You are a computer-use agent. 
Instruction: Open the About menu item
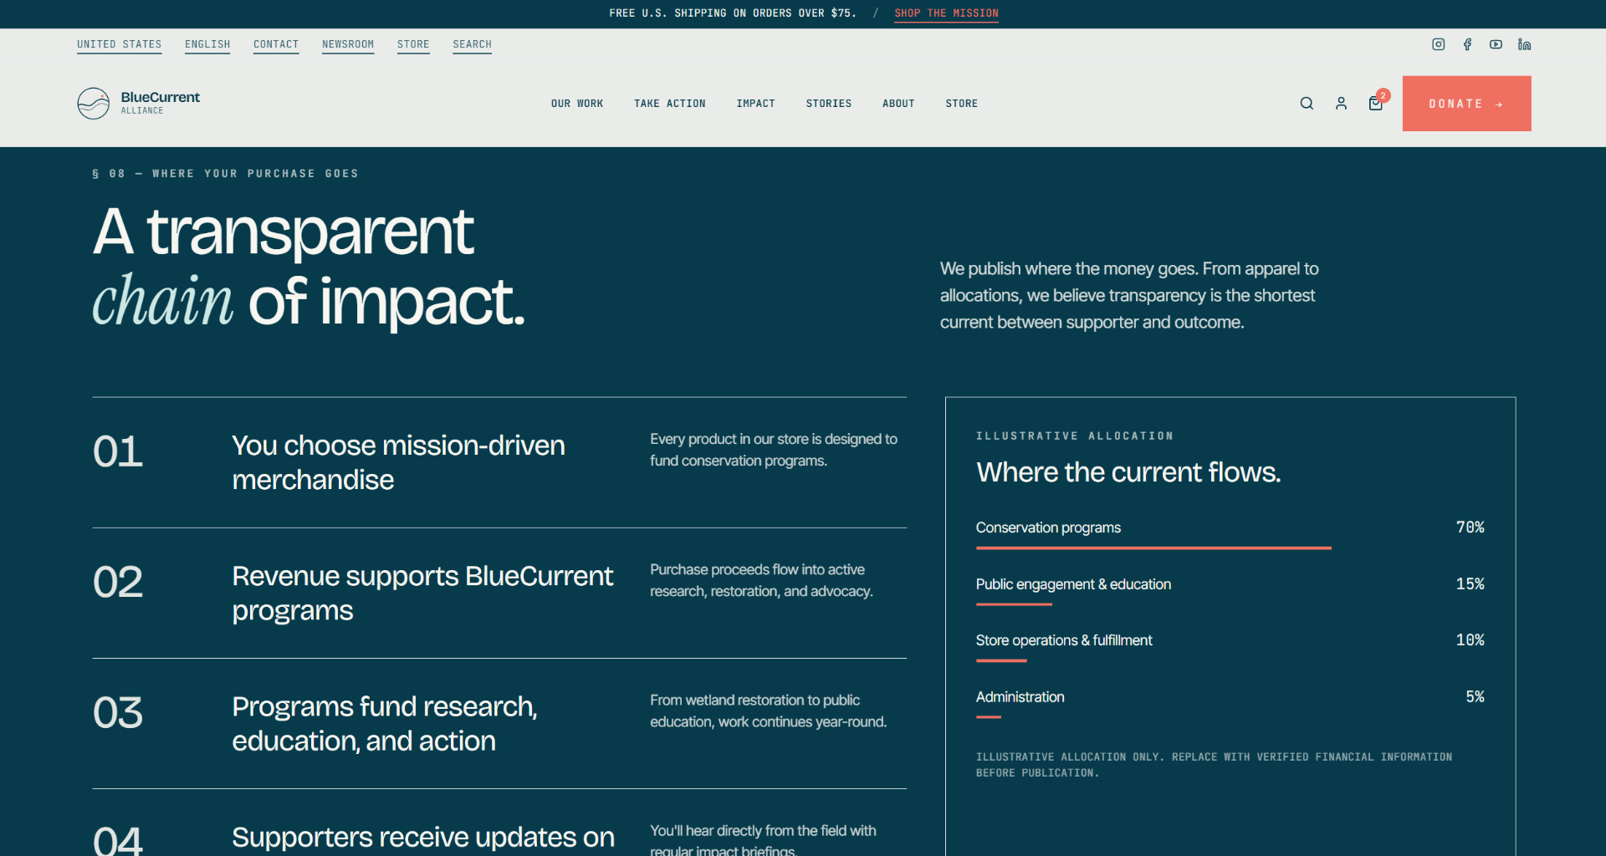click(x=898, y=104)
